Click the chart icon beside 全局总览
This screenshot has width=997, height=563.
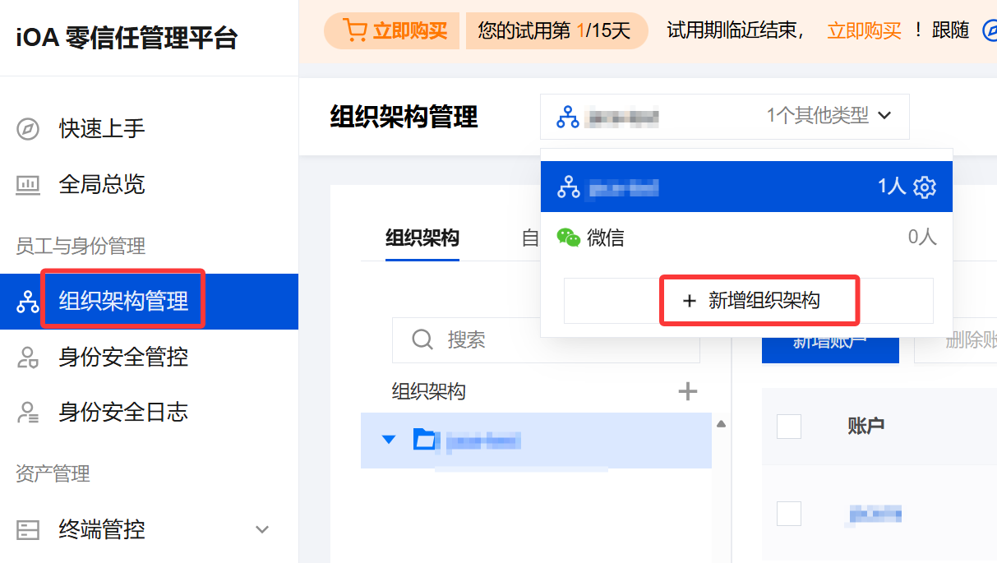[x=28, y=184]
